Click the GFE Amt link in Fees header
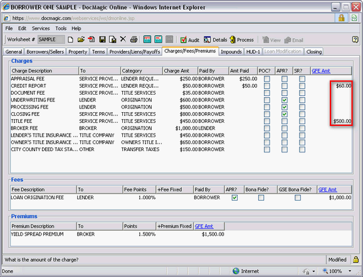 coord(328,189)
